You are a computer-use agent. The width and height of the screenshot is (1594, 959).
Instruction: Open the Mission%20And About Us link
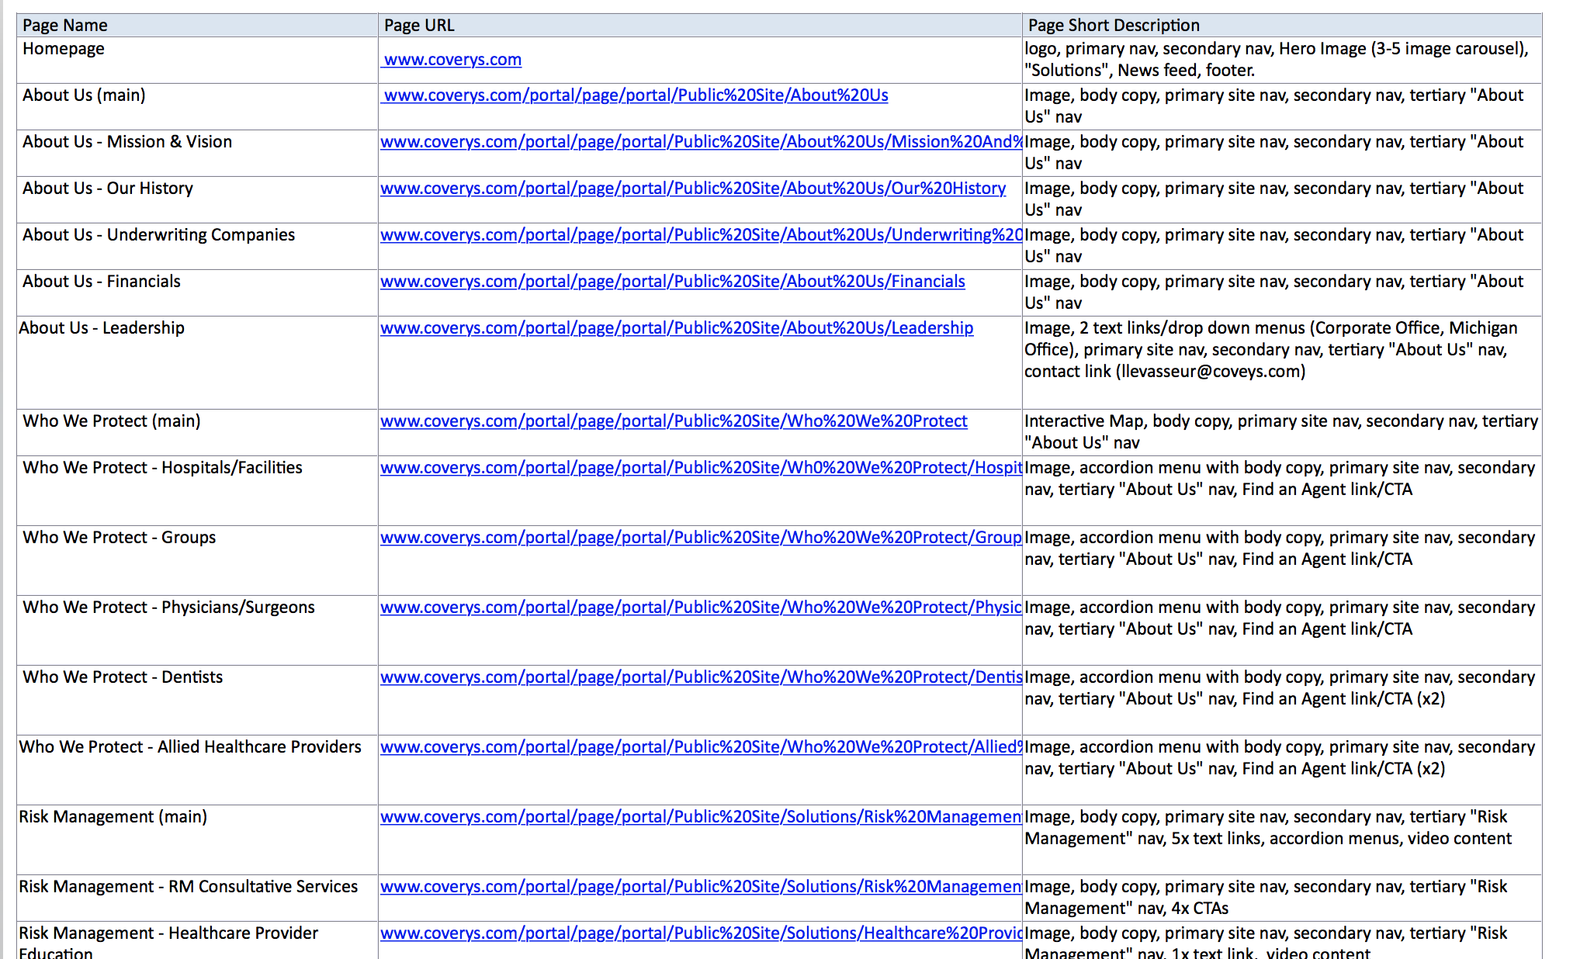(x=701, y=142)
